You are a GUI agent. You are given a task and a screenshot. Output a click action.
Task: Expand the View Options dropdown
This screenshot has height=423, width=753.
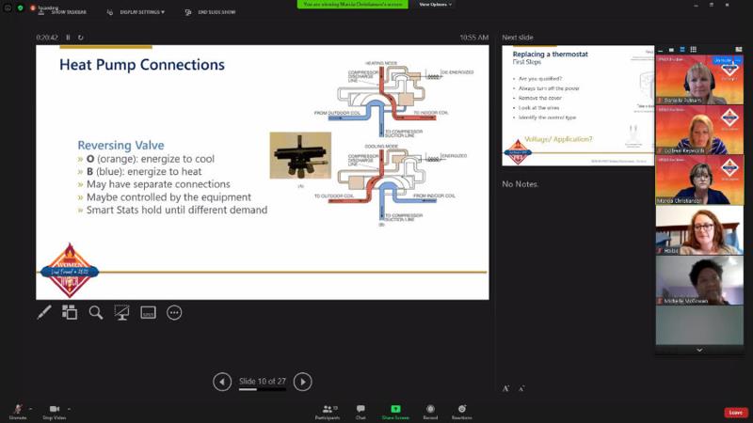click(x=433, y=5)
